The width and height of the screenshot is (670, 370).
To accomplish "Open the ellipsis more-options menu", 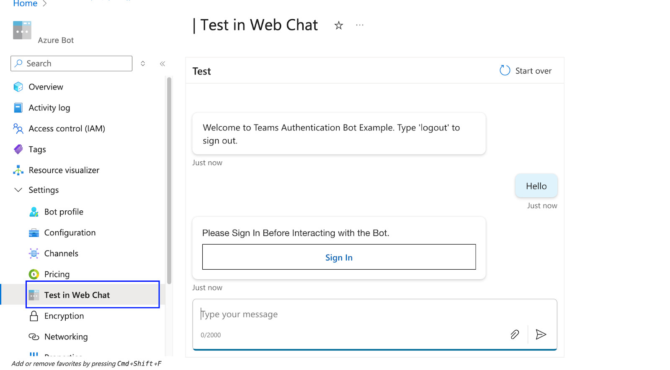I will click(x=359, y=25).
